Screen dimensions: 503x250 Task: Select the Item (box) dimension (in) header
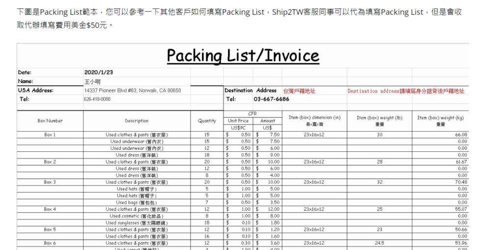pos(314,118)
